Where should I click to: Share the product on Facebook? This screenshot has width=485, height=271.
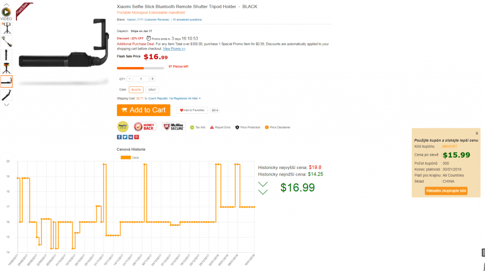pos(119,137)
